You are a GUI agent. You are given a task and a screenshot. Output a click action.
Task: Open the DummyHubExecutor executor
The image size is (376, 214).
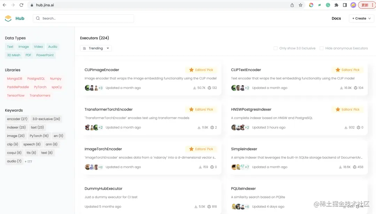pyautogui.click(x=103, y=189)
